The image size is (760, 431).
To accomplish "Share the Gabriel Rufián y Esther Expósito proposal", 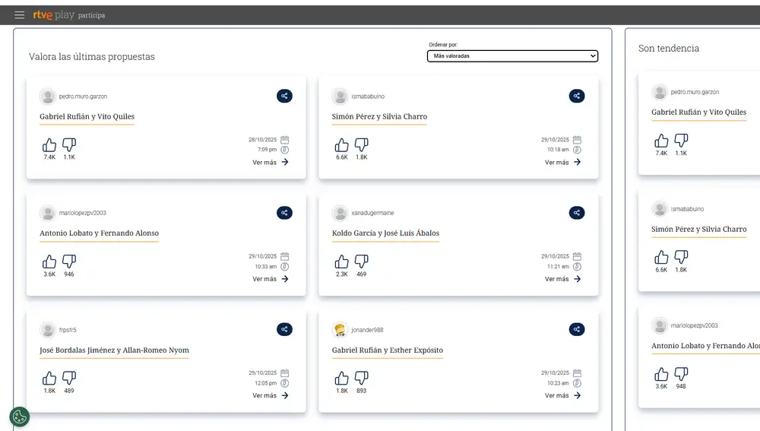I will pos(577,329).
